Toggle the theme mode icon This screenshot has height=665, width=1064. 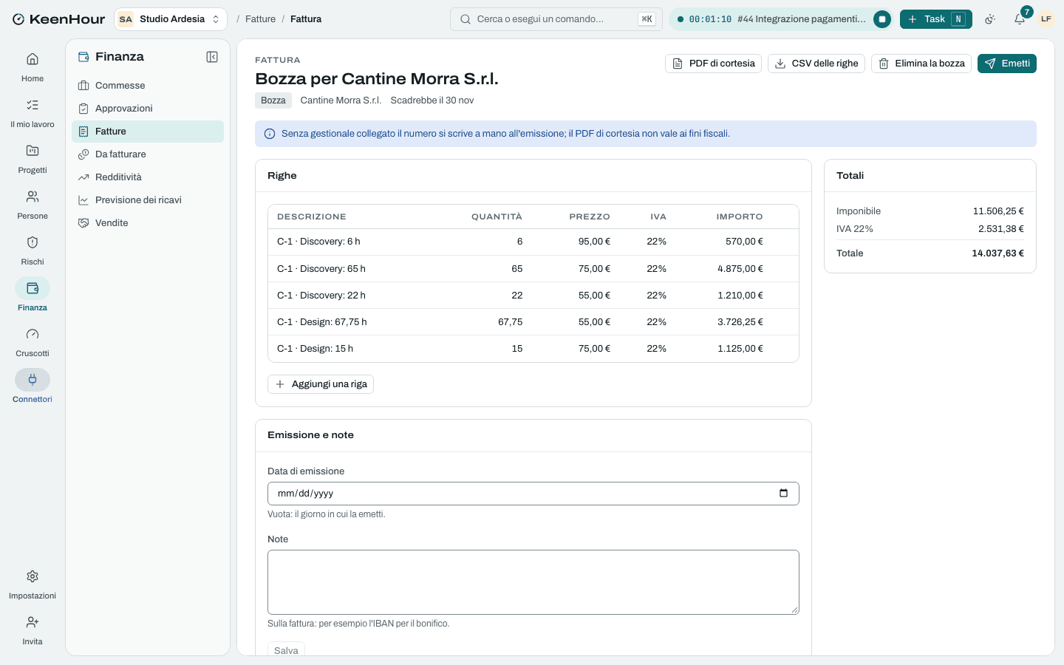coord(990,19)
